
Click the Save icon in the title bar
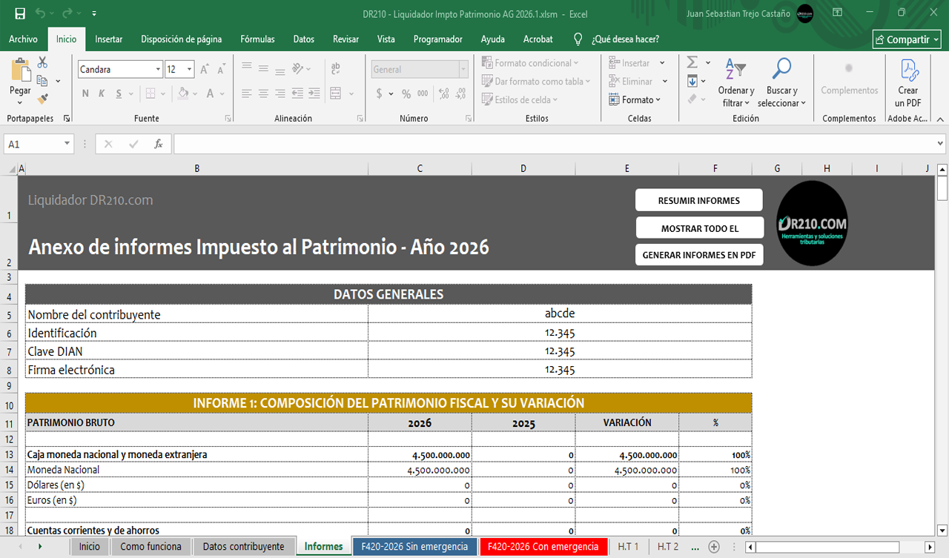coord(20,13)
